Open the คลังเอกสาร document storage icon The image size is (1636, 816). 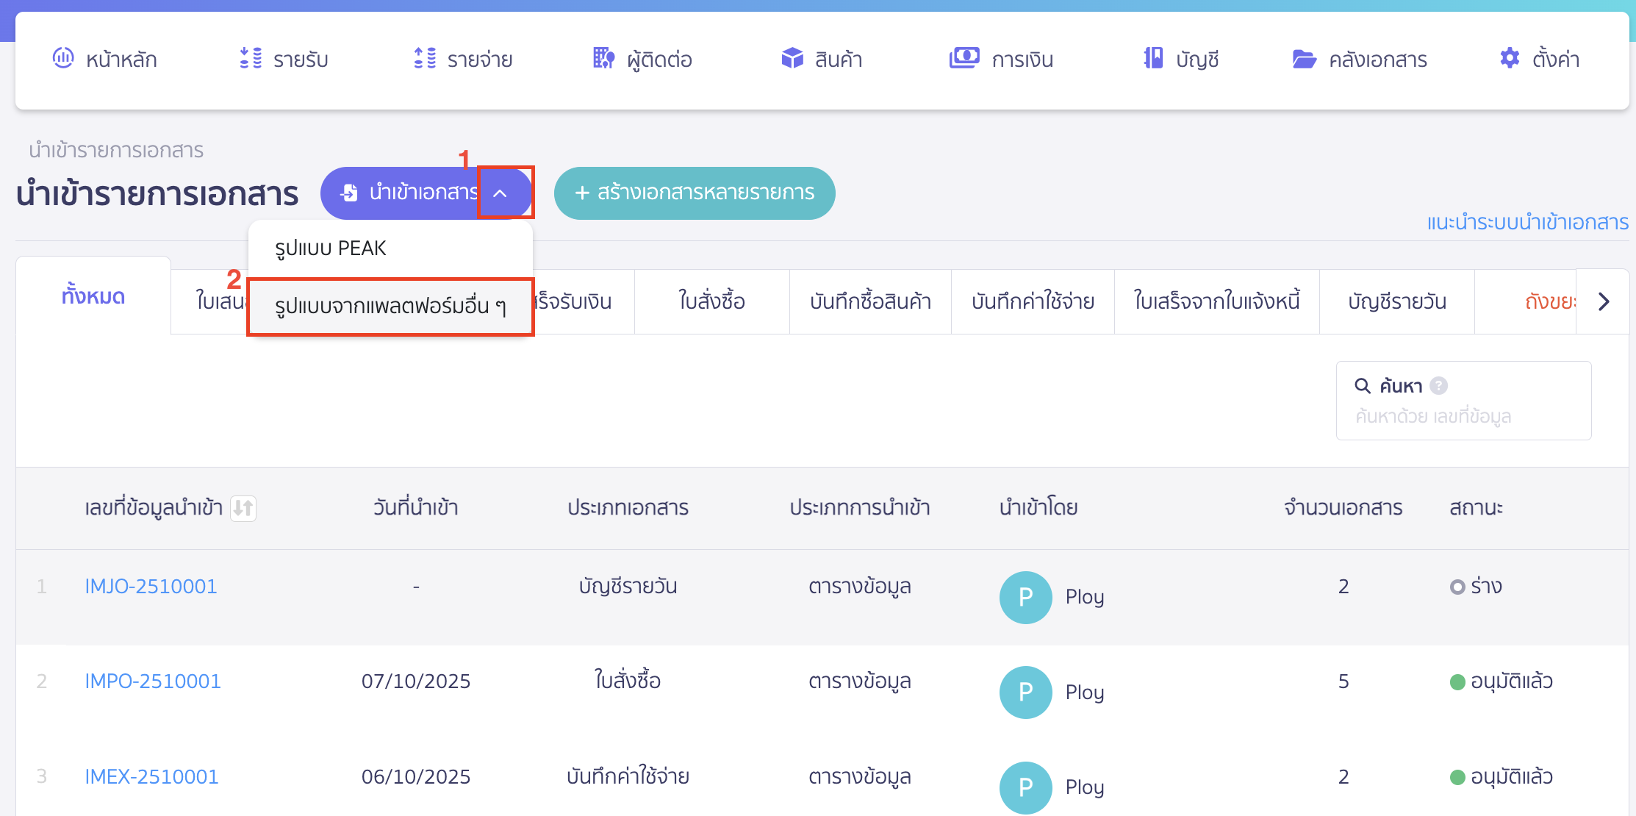click(1305, 60)
